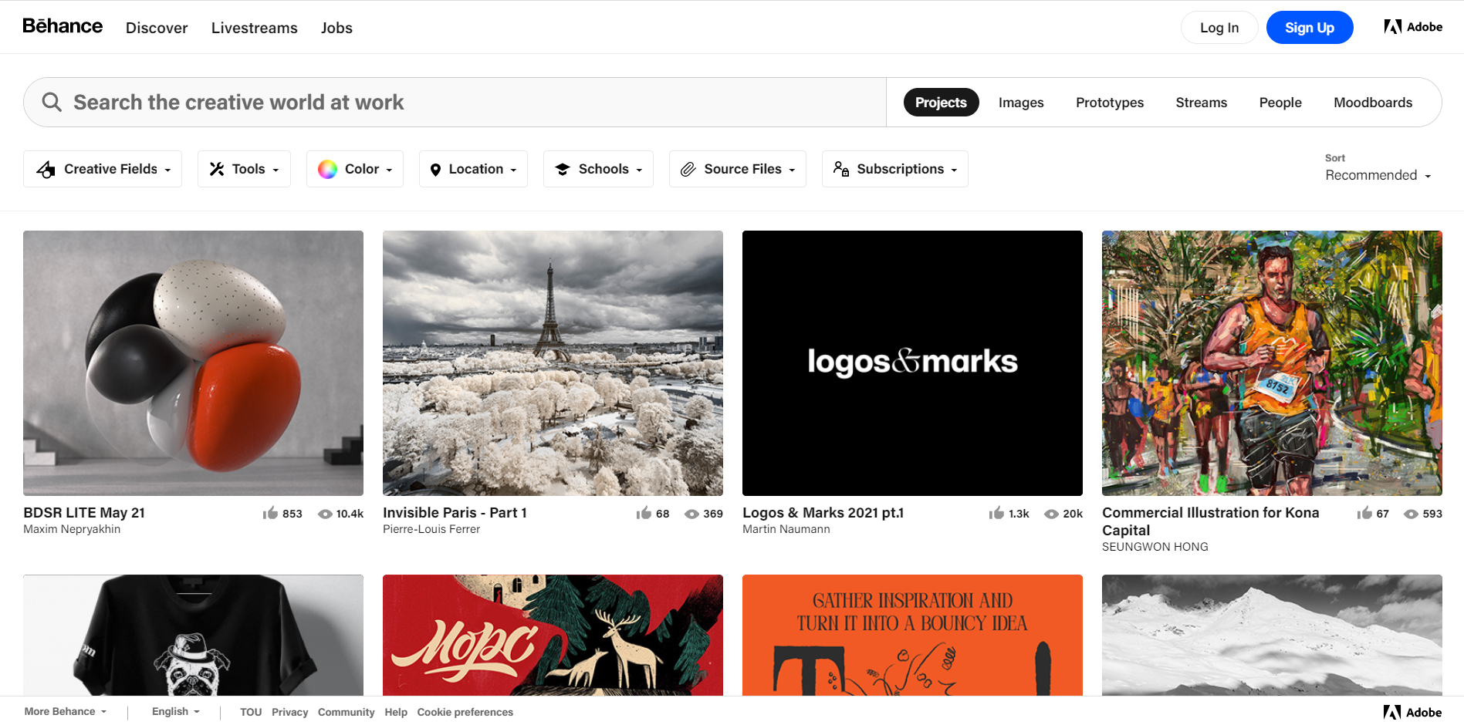Viewport: 1464px width, 725px height.
Task: Open the Logos & Marks 2021 pt.1 title
Action: coord(823,513)
